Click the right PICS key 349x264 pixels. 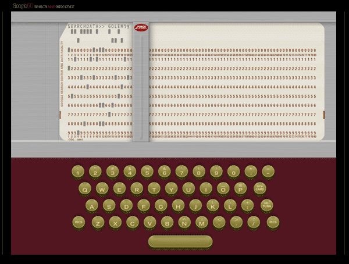pyautogui.click(x=272, y=222)
